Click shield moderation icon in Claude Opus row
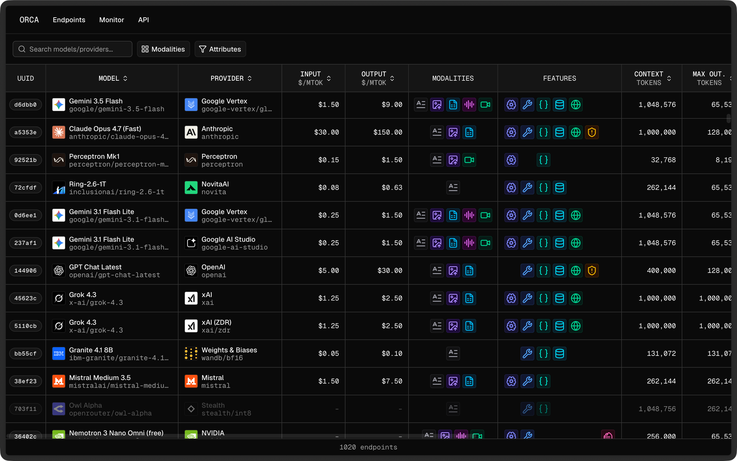 592,133
